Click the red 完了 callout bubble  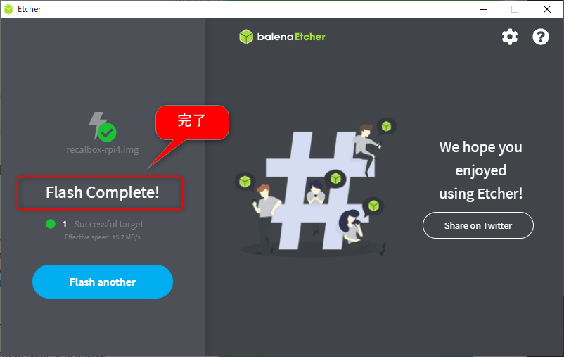193,123
